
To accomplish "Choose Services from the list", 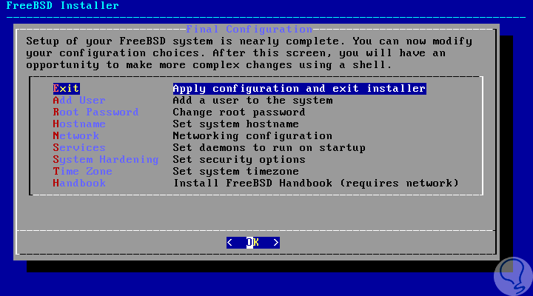I will tap(79, 147).
